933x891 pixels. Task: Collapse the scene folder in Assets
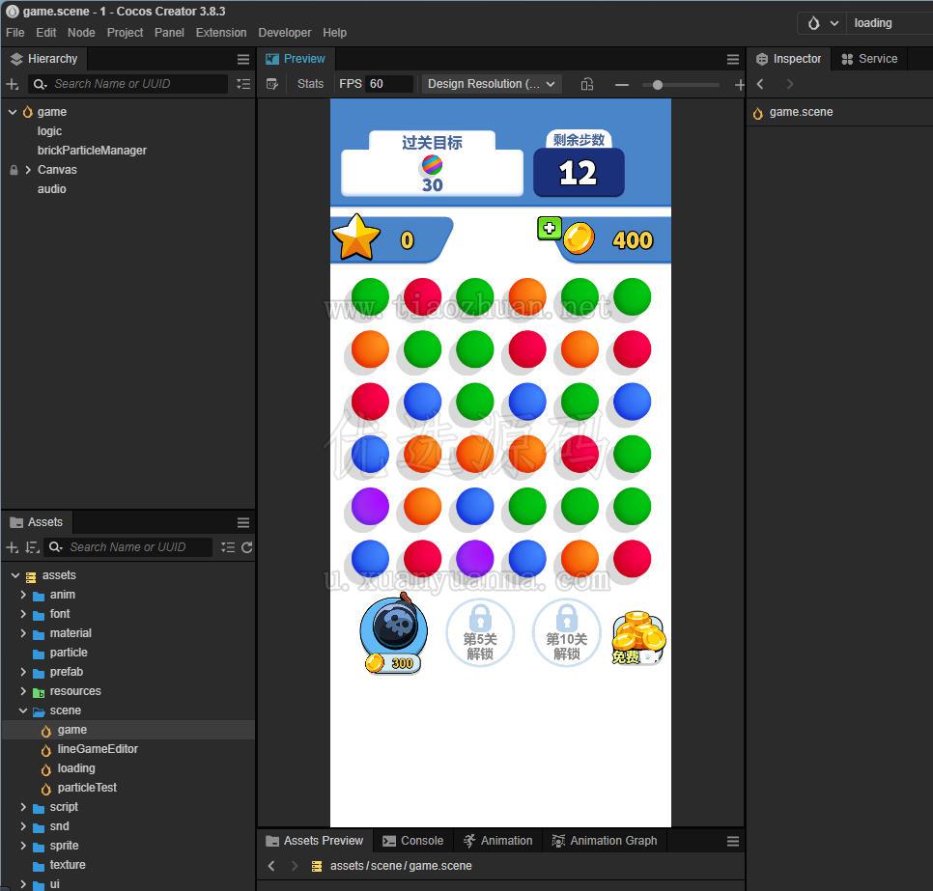[23, 710]
